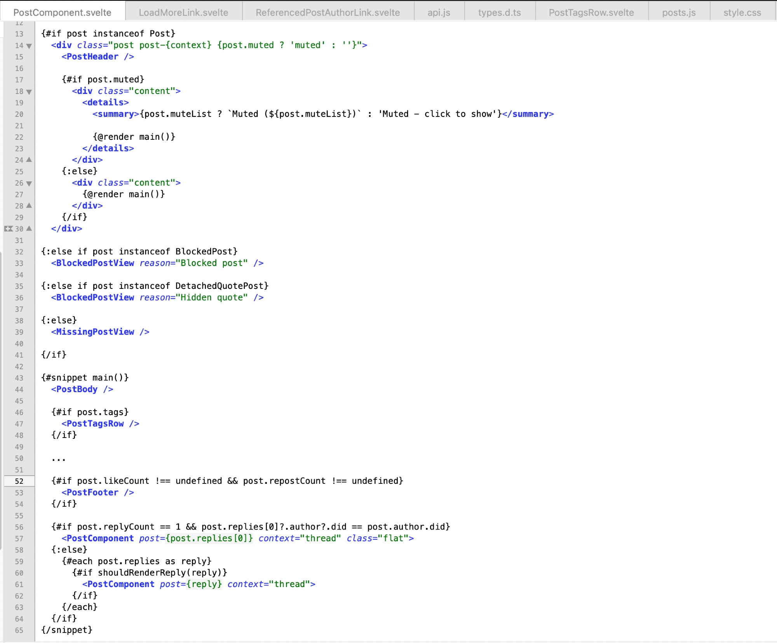
Task: Switch to the style.css tab
Action: tap(742, 12)
